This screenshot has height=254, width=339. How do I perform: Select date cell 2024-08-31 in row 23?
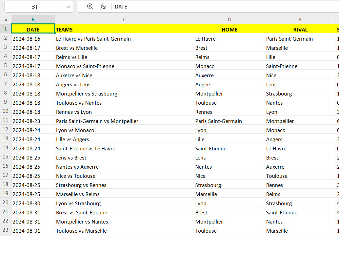[33, 231]
